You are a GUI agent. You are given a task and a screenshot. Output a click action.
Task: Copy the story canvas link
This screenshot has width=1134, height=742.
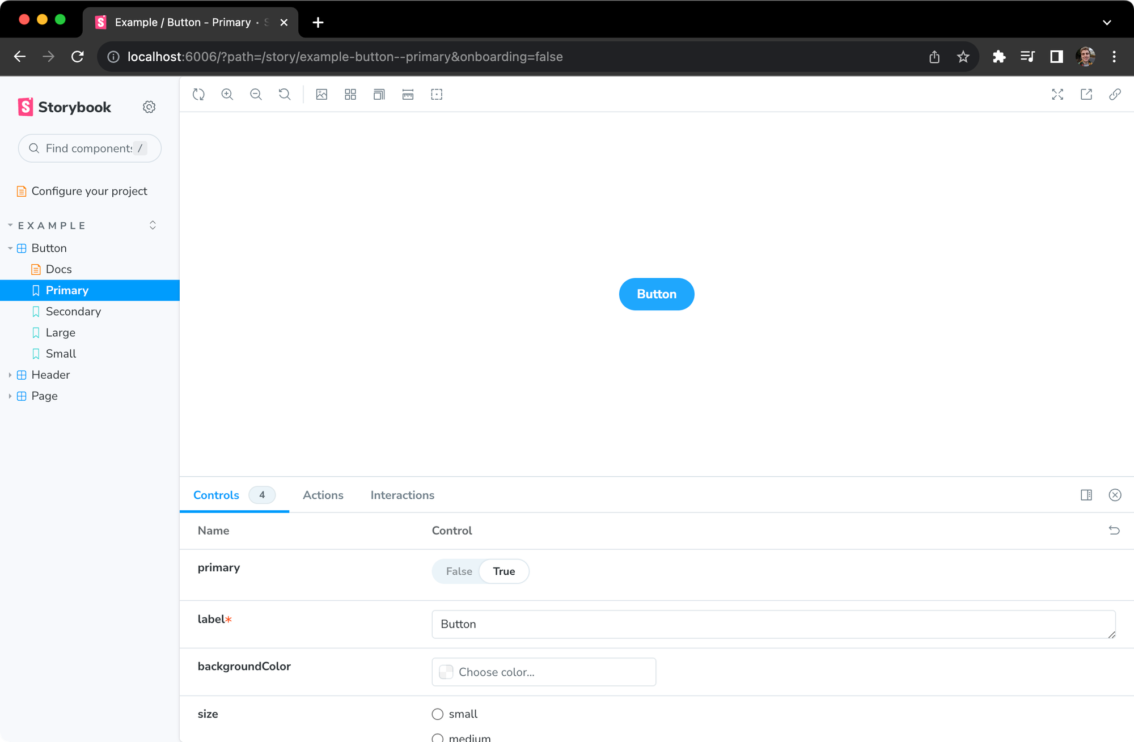click(1115, 94)
